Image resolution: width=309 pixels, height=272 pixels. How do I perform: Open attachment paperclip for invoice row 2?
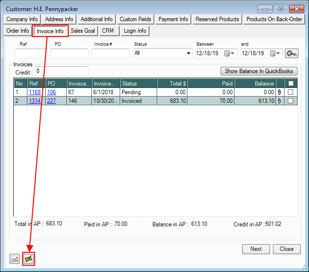point(280,101)
